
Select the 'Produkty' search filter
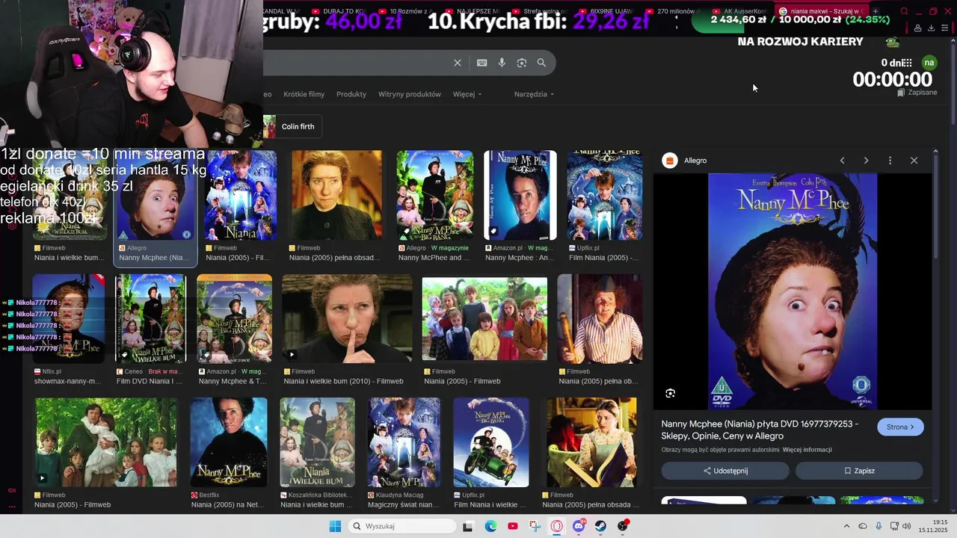coord(351,94)
